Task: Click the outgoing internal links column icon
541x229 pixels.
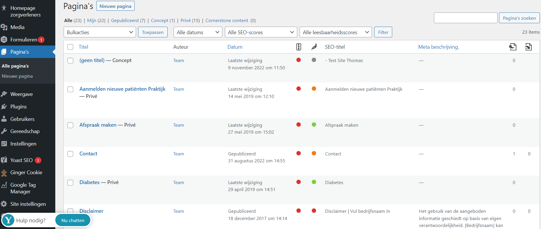Action: click(513, 47)
